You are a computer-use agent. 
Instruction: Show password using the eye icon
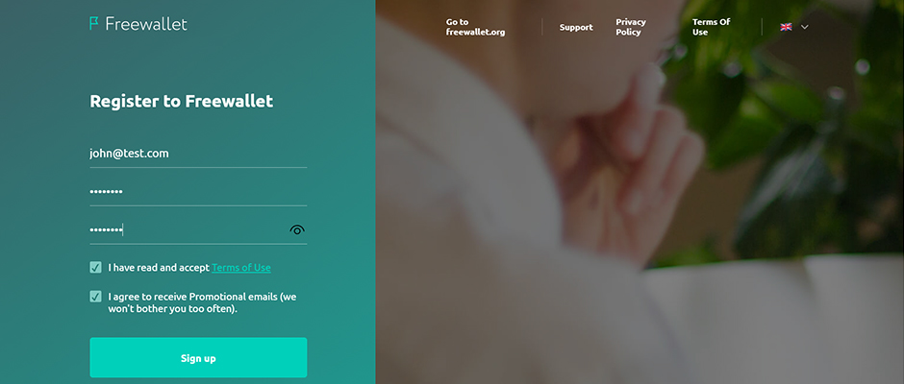click(297, 230)
